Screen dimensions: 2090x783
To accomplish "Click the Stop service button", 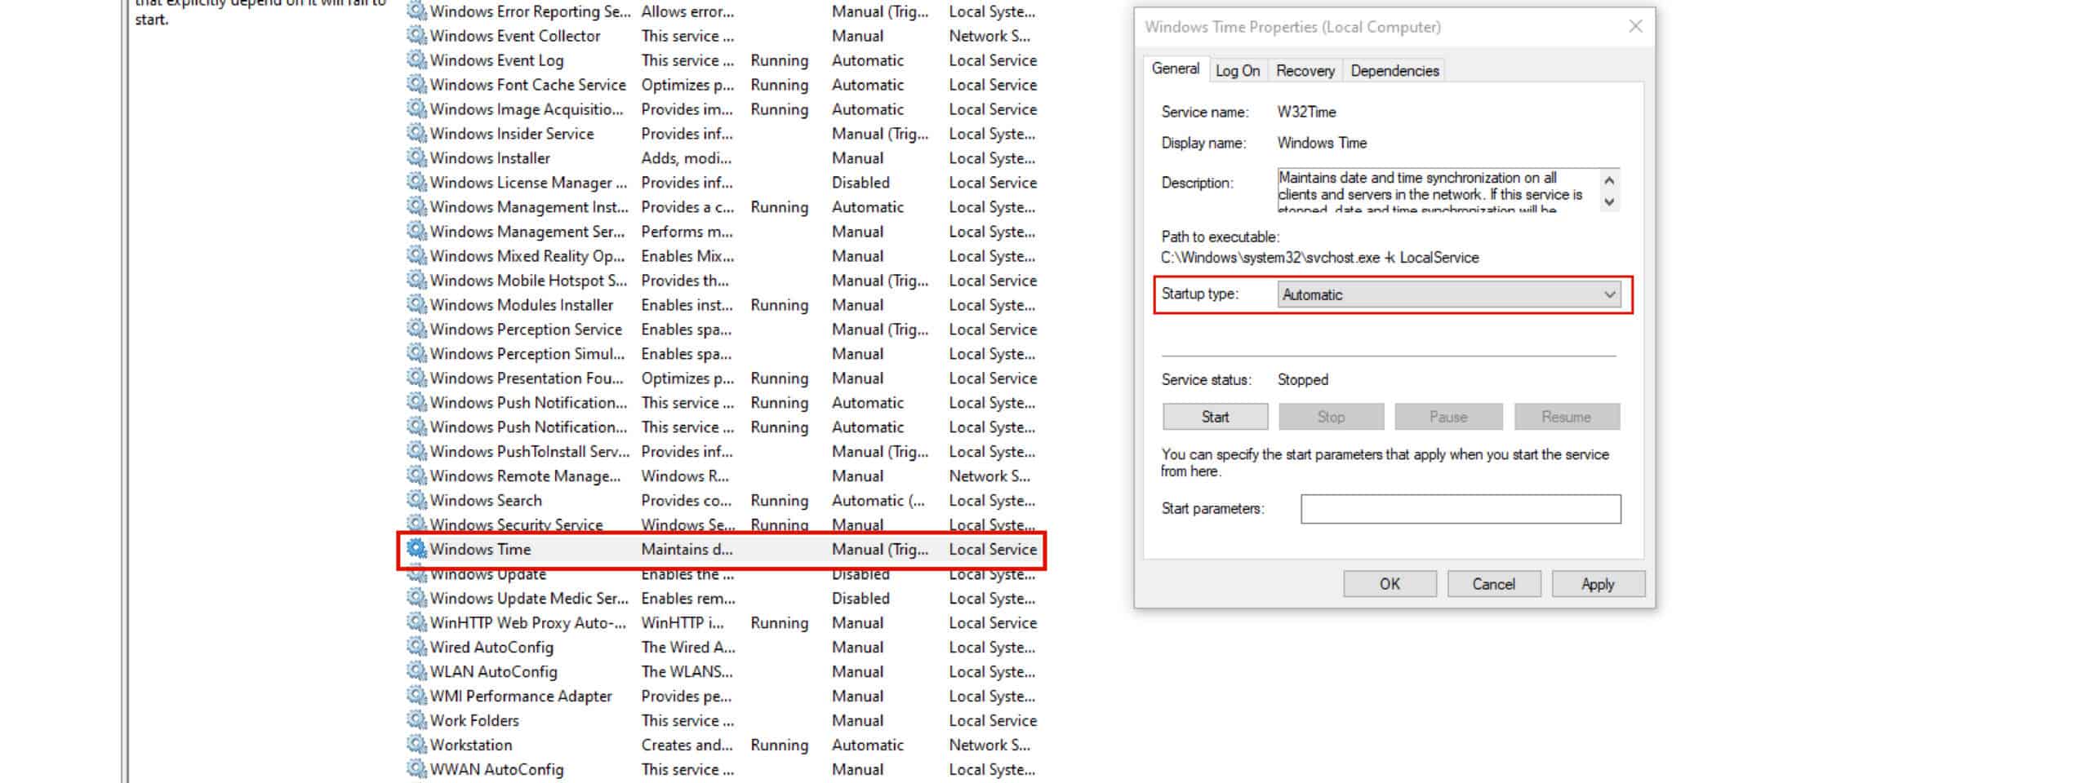I will (x=1331, y=417).
